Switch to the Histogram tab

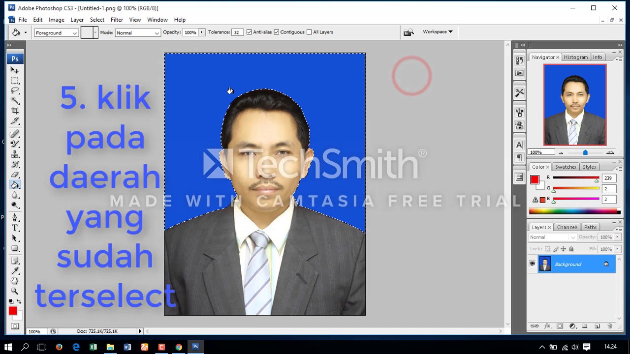pyautogui.click(x=576, y=57)
